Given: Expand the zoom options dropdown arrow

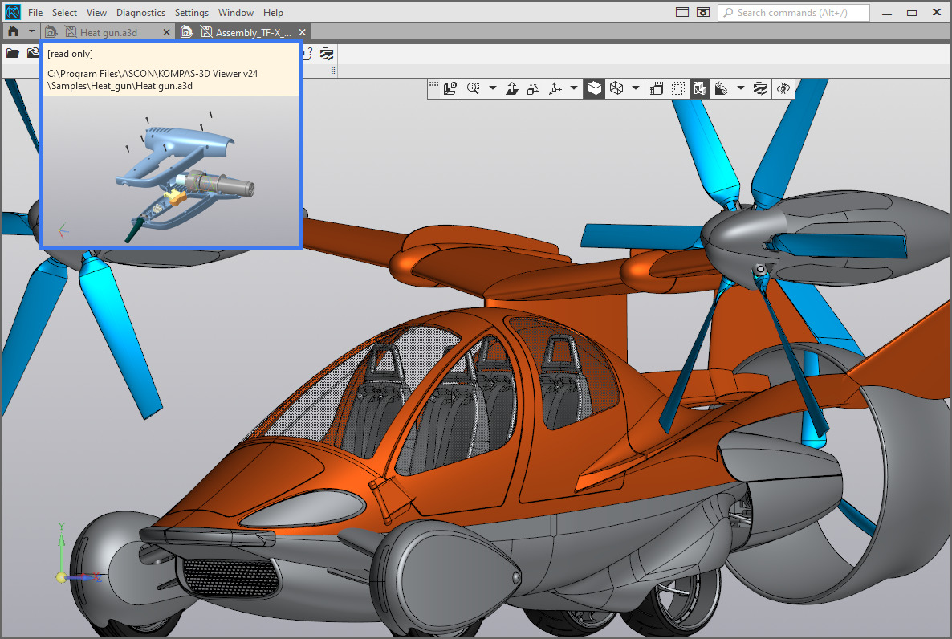Looking at the screenshot, I should point(492,88).
